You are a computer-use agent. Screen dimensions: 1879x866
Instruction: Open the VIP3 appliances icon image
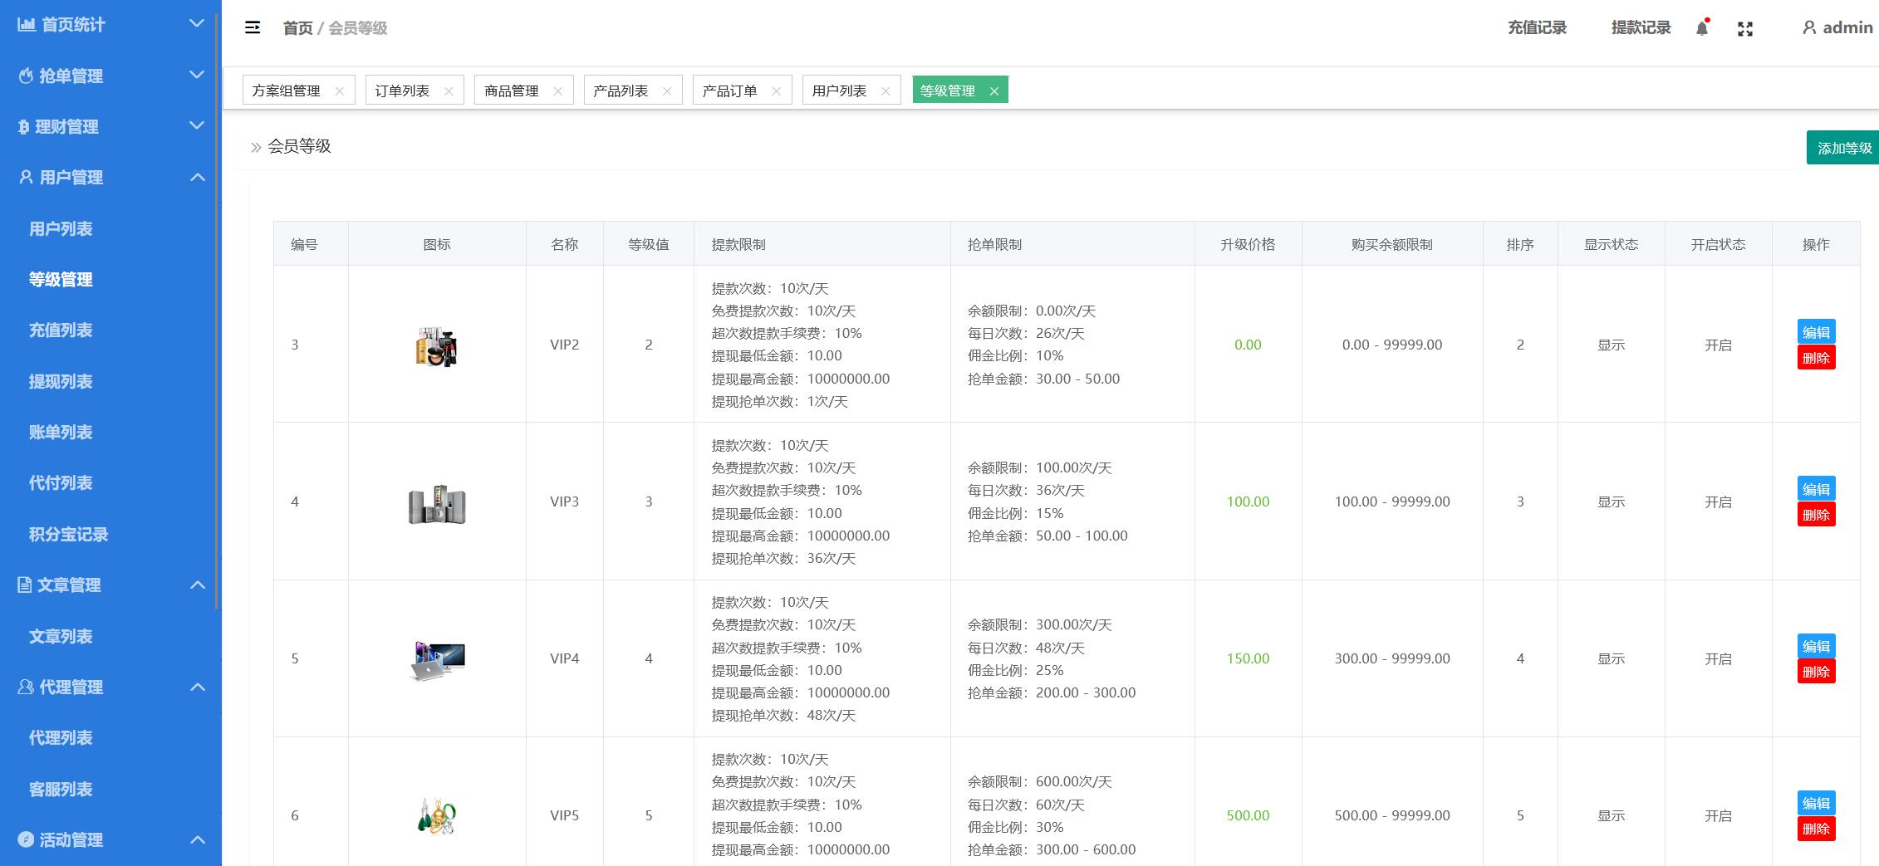coord(437,503)
